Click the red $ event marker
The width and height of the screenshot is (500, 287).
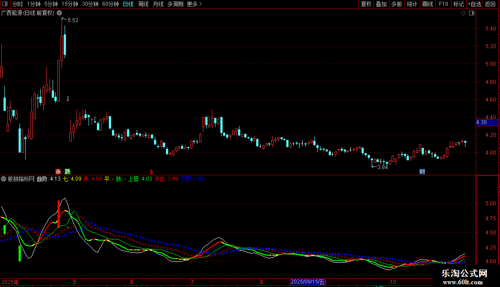151,172
